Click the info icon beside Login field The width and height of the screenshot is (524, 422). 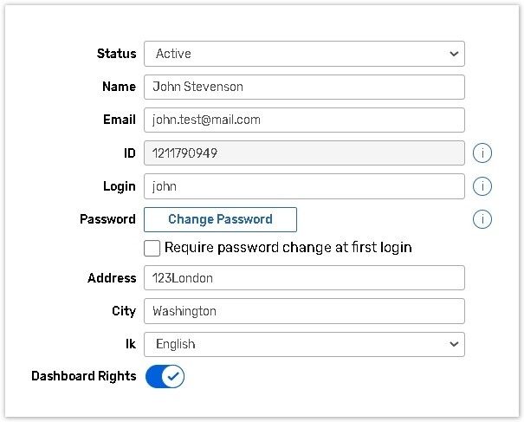point(482,186)
